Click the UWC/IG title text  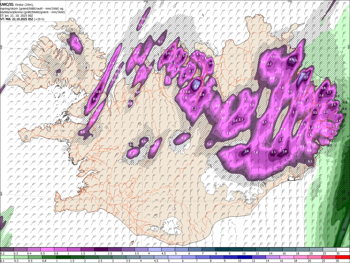tap(7, 5)
